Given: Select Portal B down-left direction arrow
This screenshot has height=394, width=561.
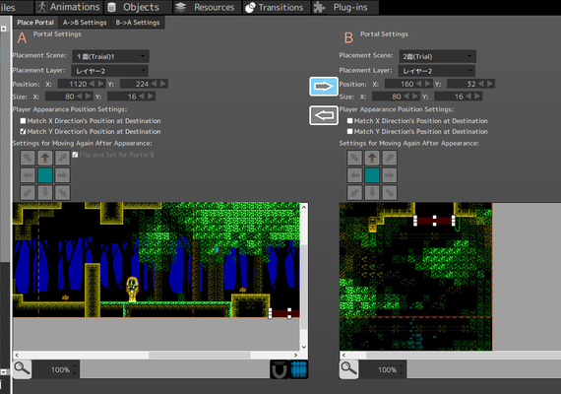Looking at the screenshot, I should point(354,193).
